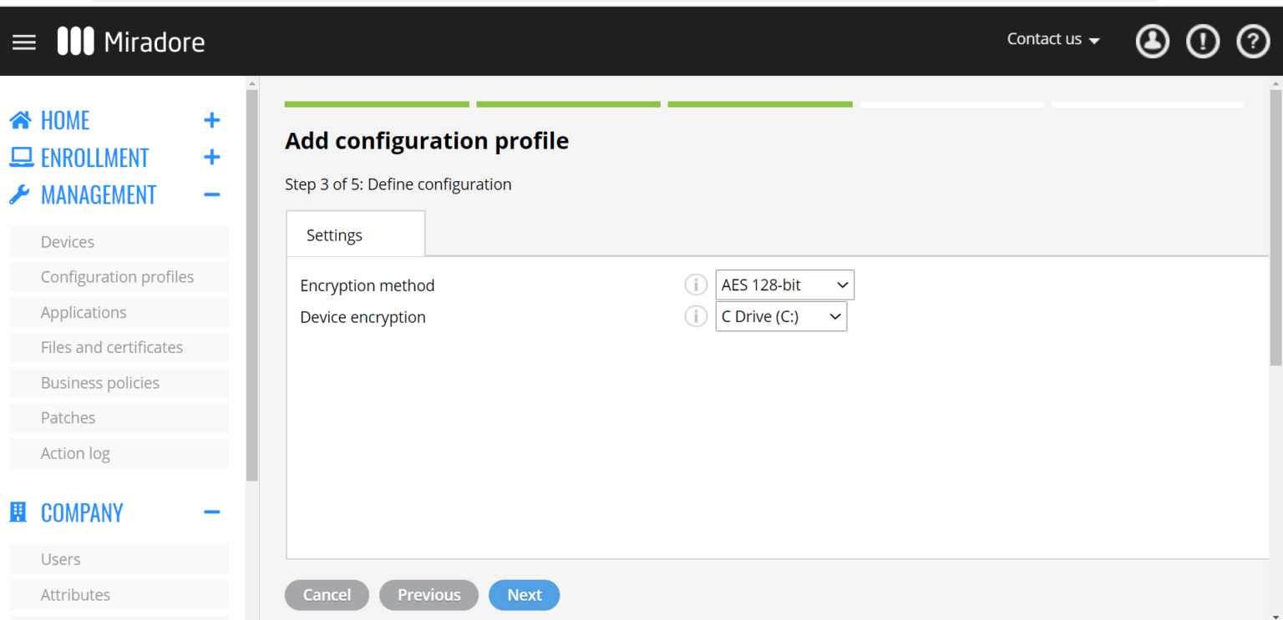This screenshot has height=620, width=1283.
Task: Click the fourth step progress bar segment
Action: [951, 104]
